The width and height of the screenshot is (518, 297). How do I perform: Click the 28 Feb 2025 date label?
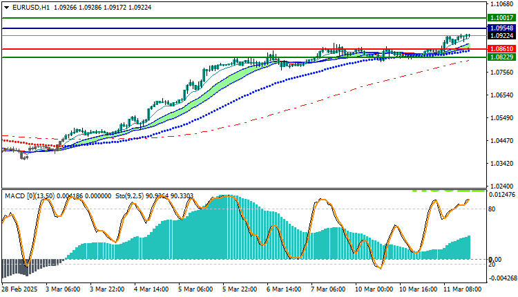tap(19, 289)
